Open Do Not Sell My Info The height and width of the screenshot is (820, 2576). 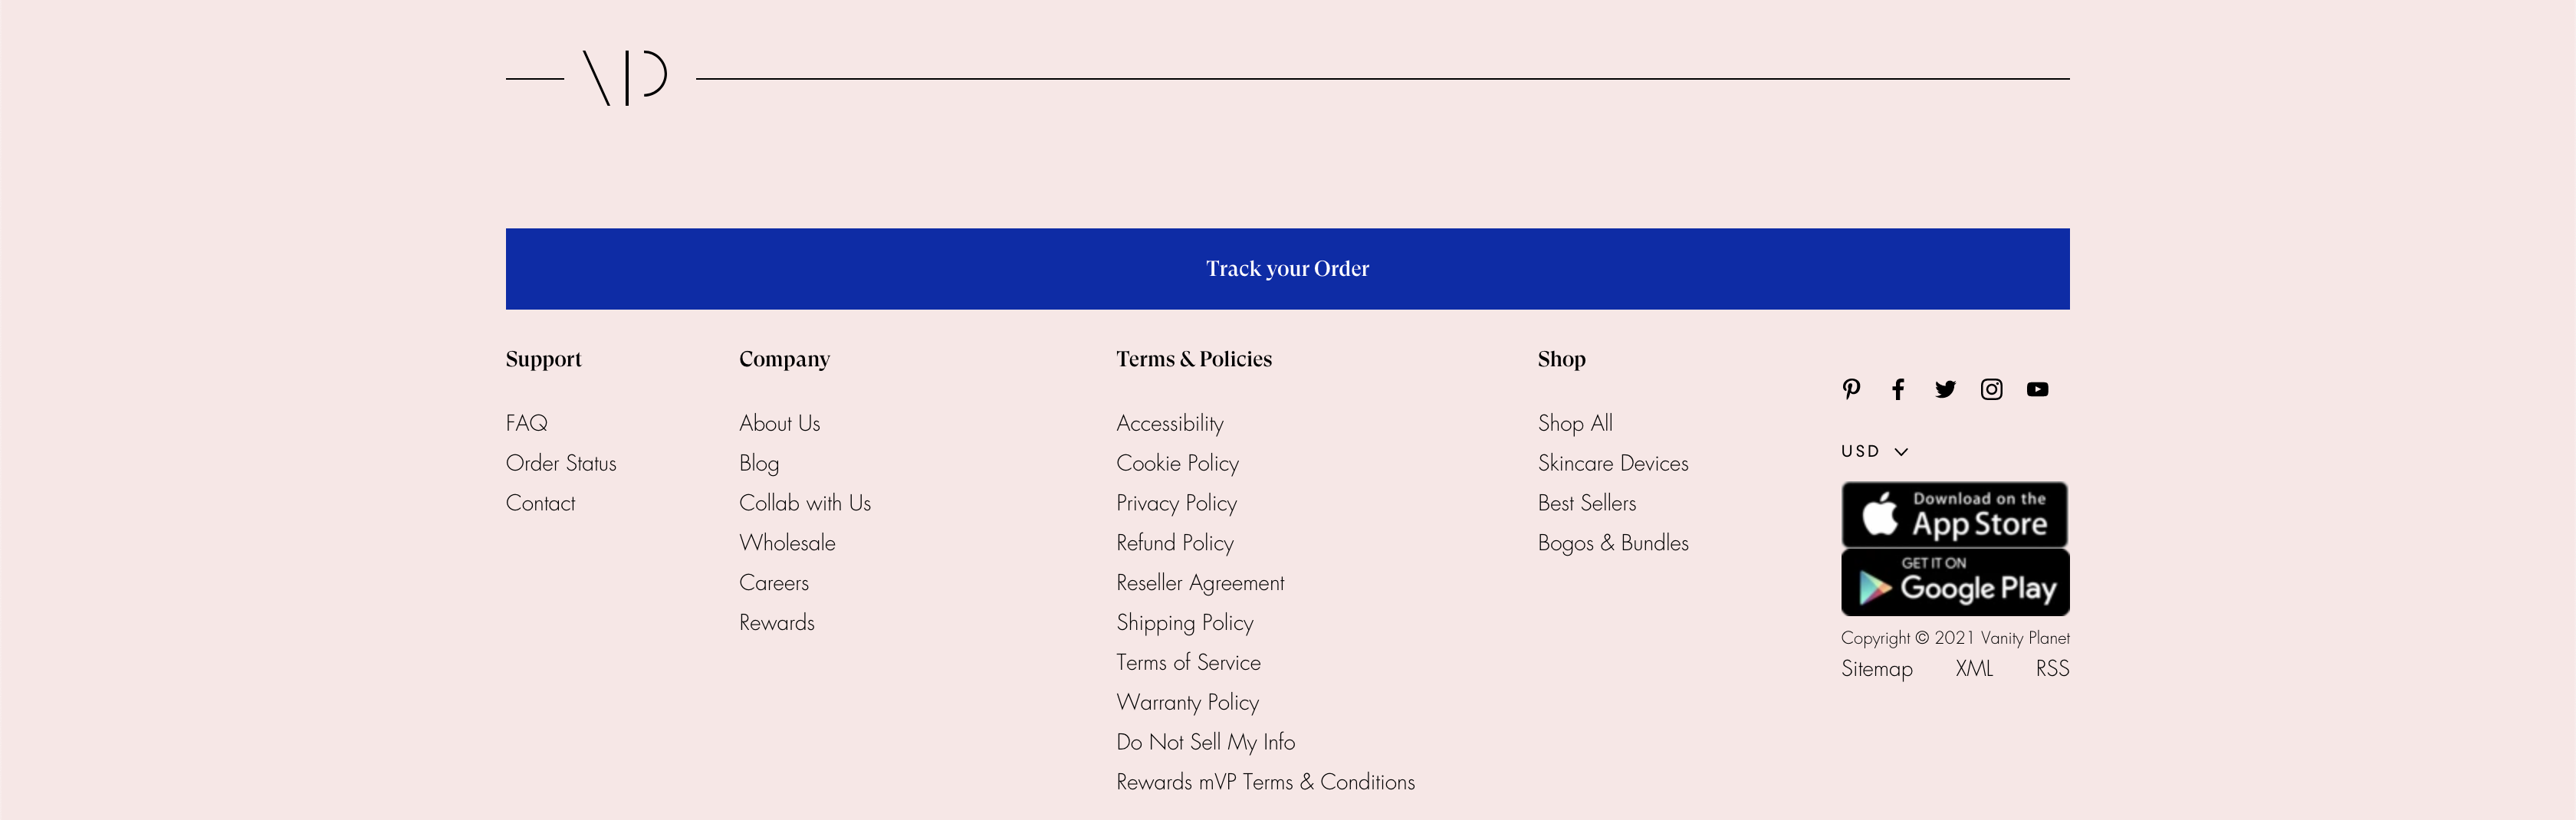[1205, 742]
